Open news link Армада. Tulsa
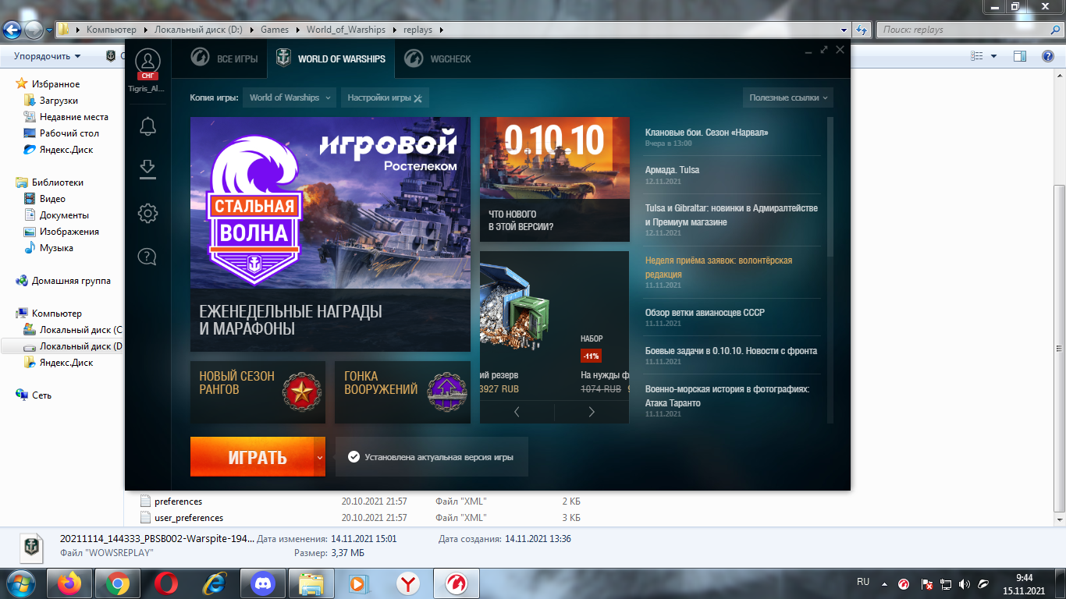The width and height of the screenshot is (1066, 599). [672, 170]
